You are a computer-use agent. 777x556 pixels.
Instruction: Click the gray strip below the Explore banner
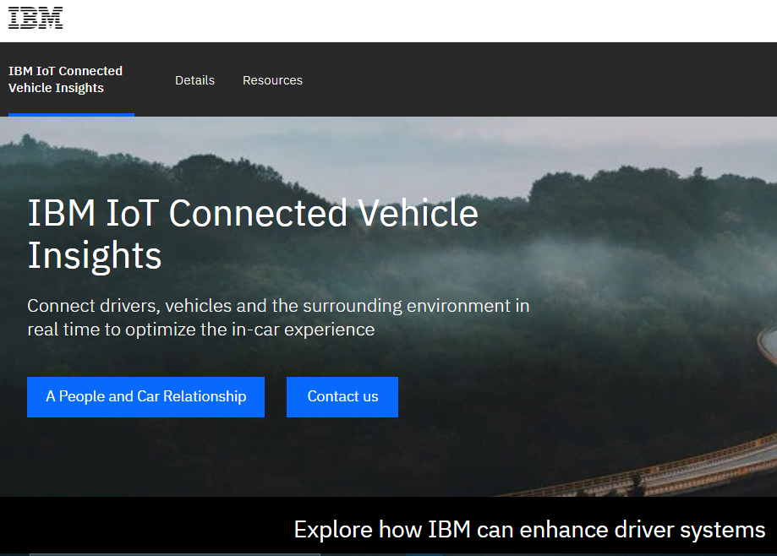coord(175,554)
